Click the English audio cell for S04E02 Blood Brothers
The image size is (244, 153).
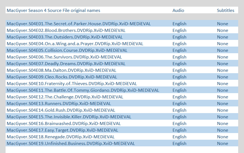click(x=179, y=30)
